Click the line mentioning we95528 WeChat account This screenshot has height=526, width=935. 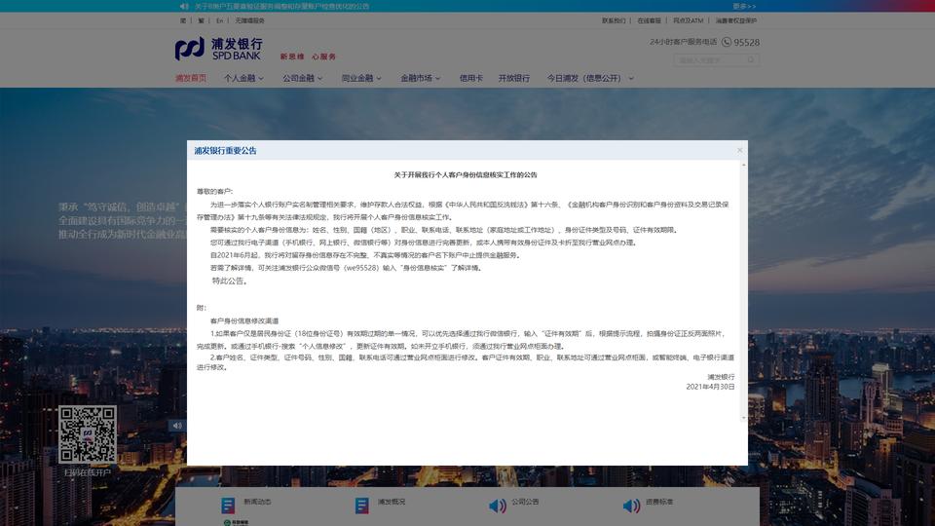pos(347,269)
